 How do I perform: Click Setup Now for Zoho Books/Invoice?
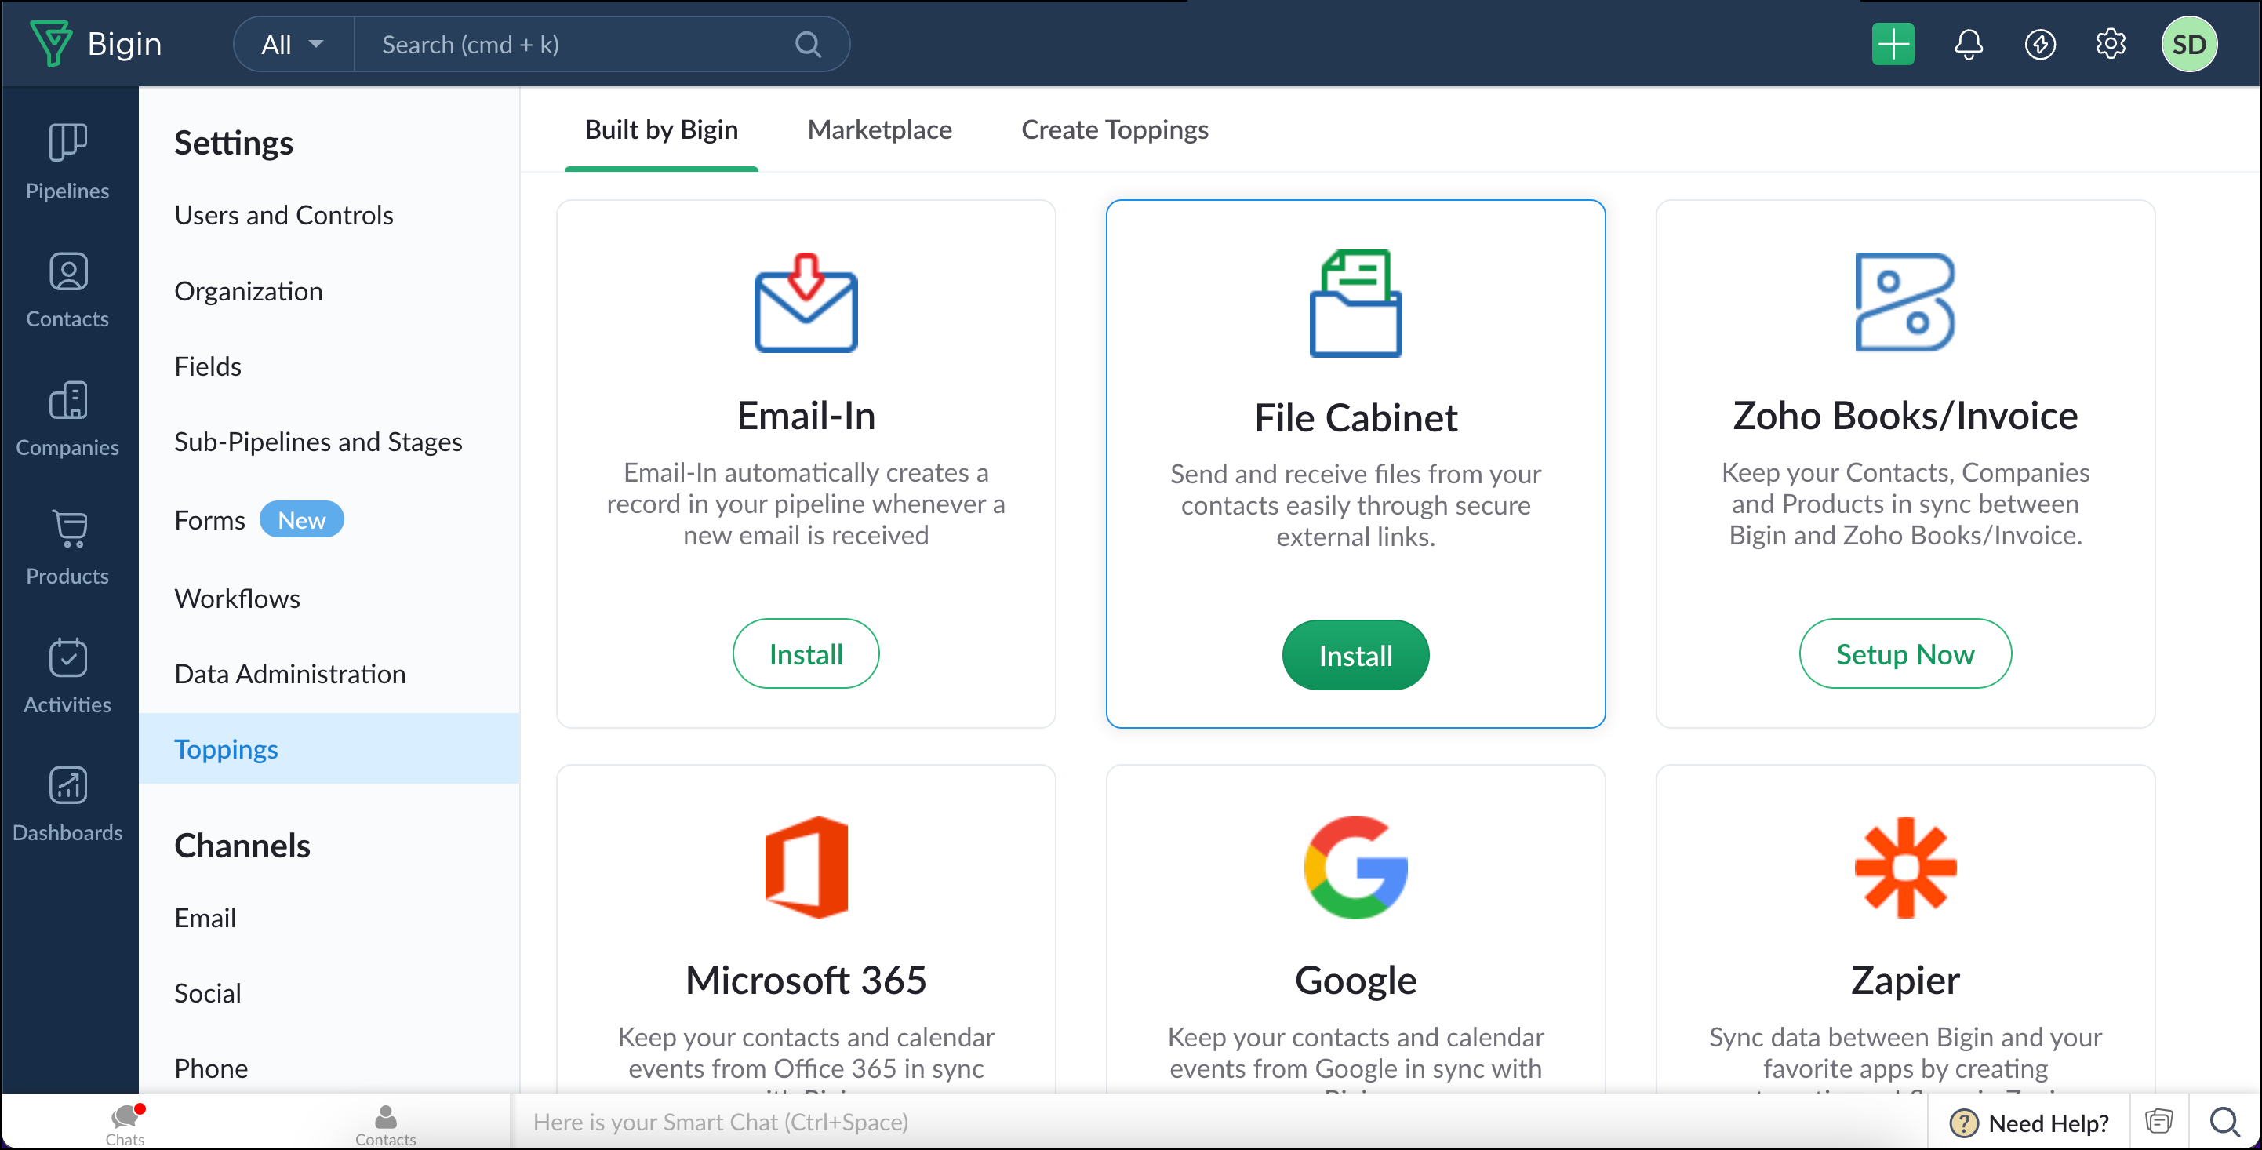[x=1904, y=653]
